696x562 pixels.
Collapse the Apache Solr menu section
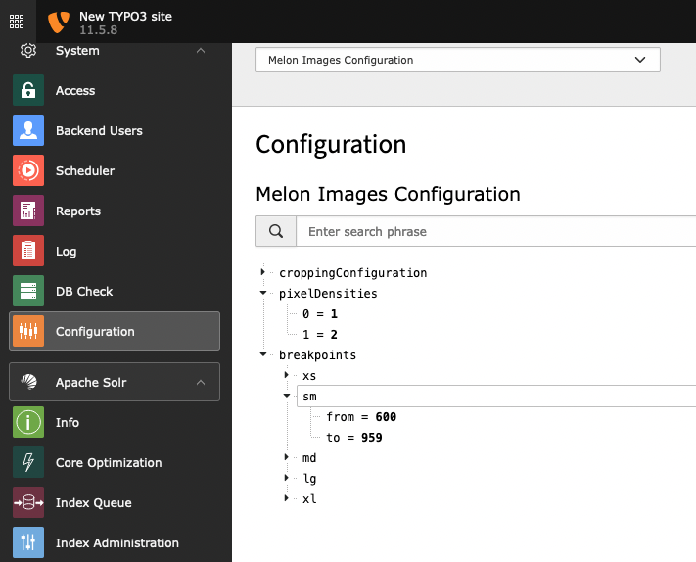point(201,382)
